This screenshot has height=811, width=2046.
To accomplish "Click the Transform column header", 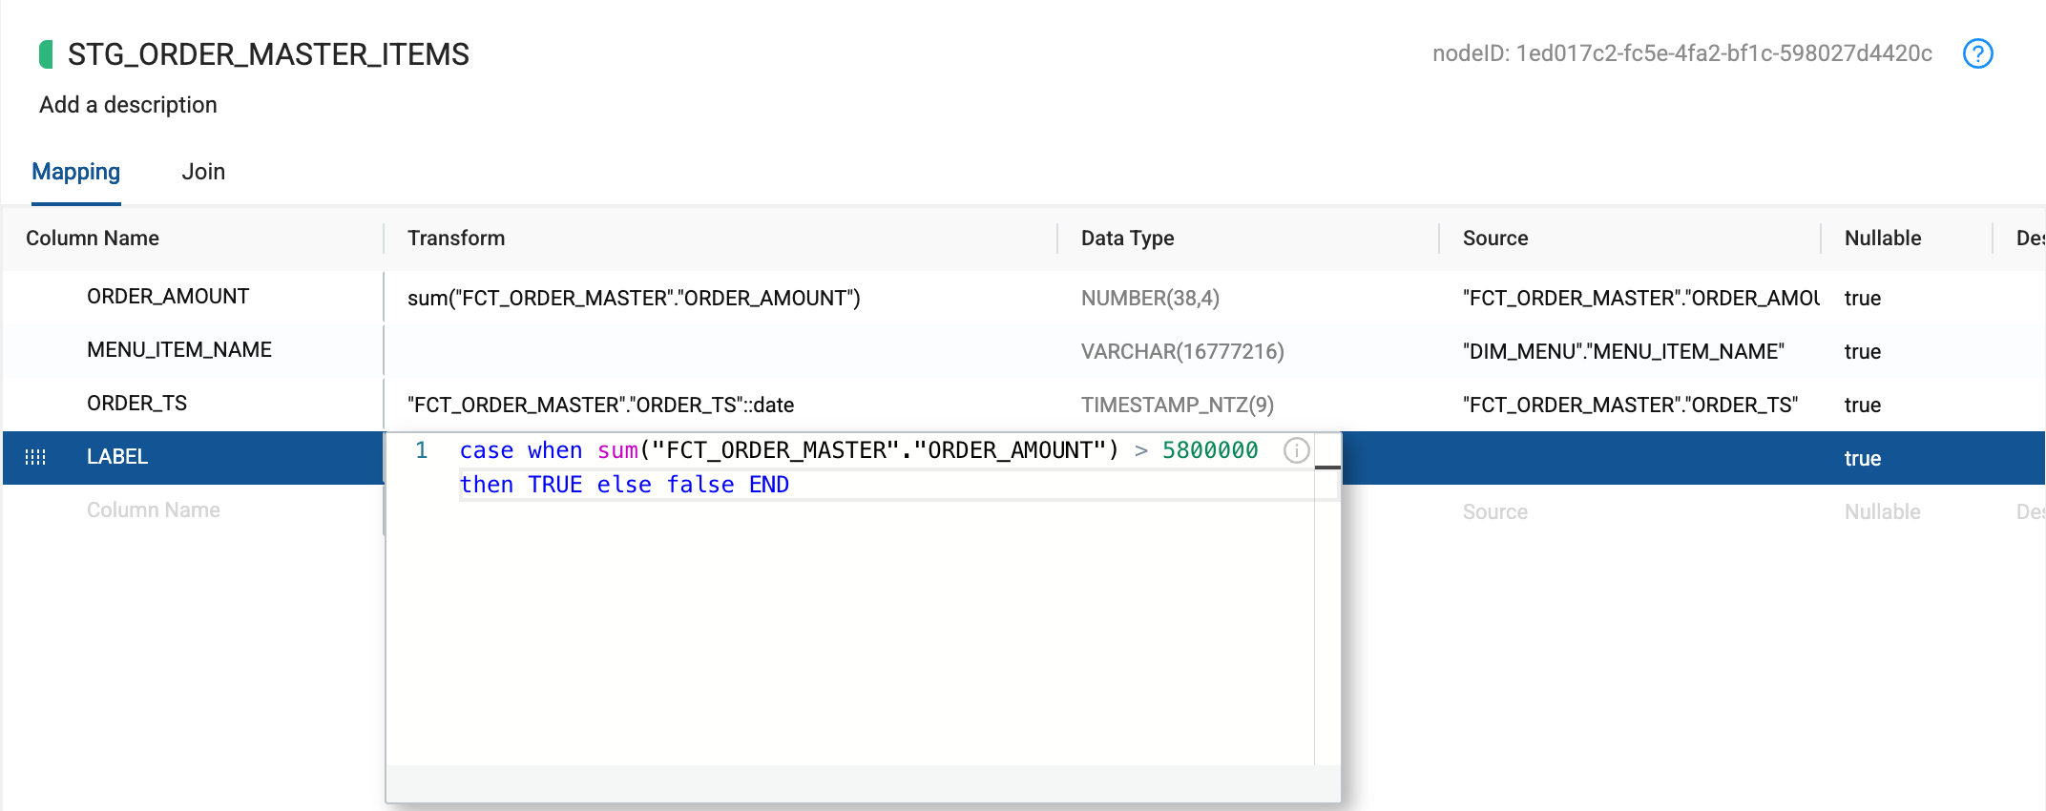I will [x=456, y=239].
